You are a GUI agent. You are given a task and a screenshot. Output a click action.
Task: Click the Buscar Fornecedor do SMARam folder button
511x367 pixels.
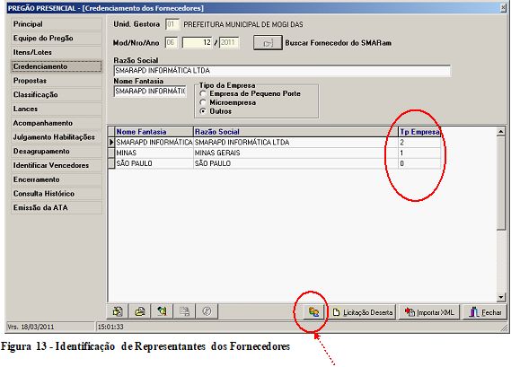268,43
